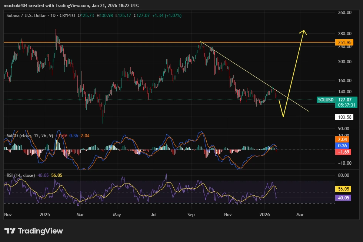
Task: Click the TradingView logo icon at bottom left
Action: click(10, 231)
